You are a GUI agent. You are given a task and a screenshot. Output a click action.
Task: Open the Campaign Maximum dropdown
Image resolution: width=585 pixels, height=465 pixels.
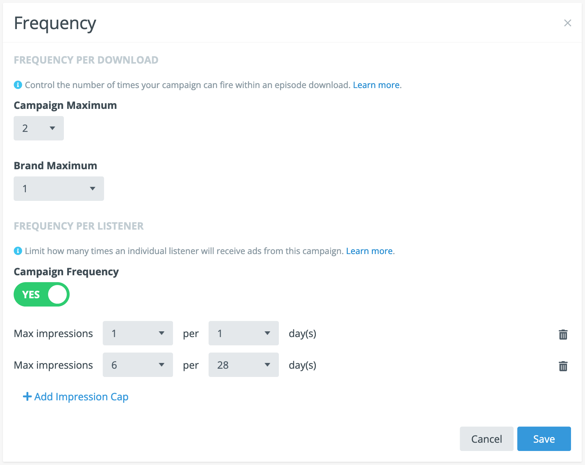point(39,128)
